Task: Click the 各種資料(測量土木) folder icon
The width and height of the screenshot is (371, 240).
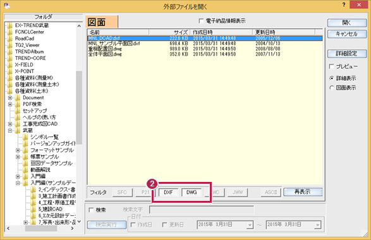Action: (9, 85)
